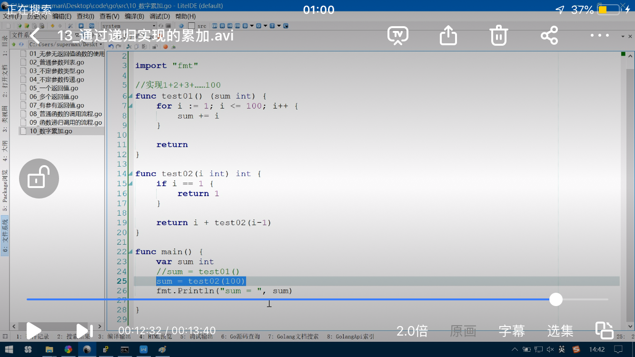Open the Word icon on the taskbar
This screenshot has width=635, height=357.
pyautogui.click(x=143, y=349)
